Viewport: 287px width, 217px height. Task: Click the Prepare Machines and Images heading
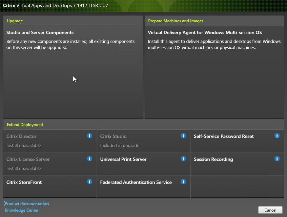(176, 21)
